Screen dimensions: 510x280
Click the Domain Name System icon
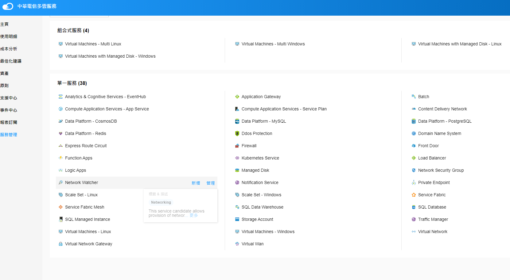pyautogui.click(x=414, y=133)
